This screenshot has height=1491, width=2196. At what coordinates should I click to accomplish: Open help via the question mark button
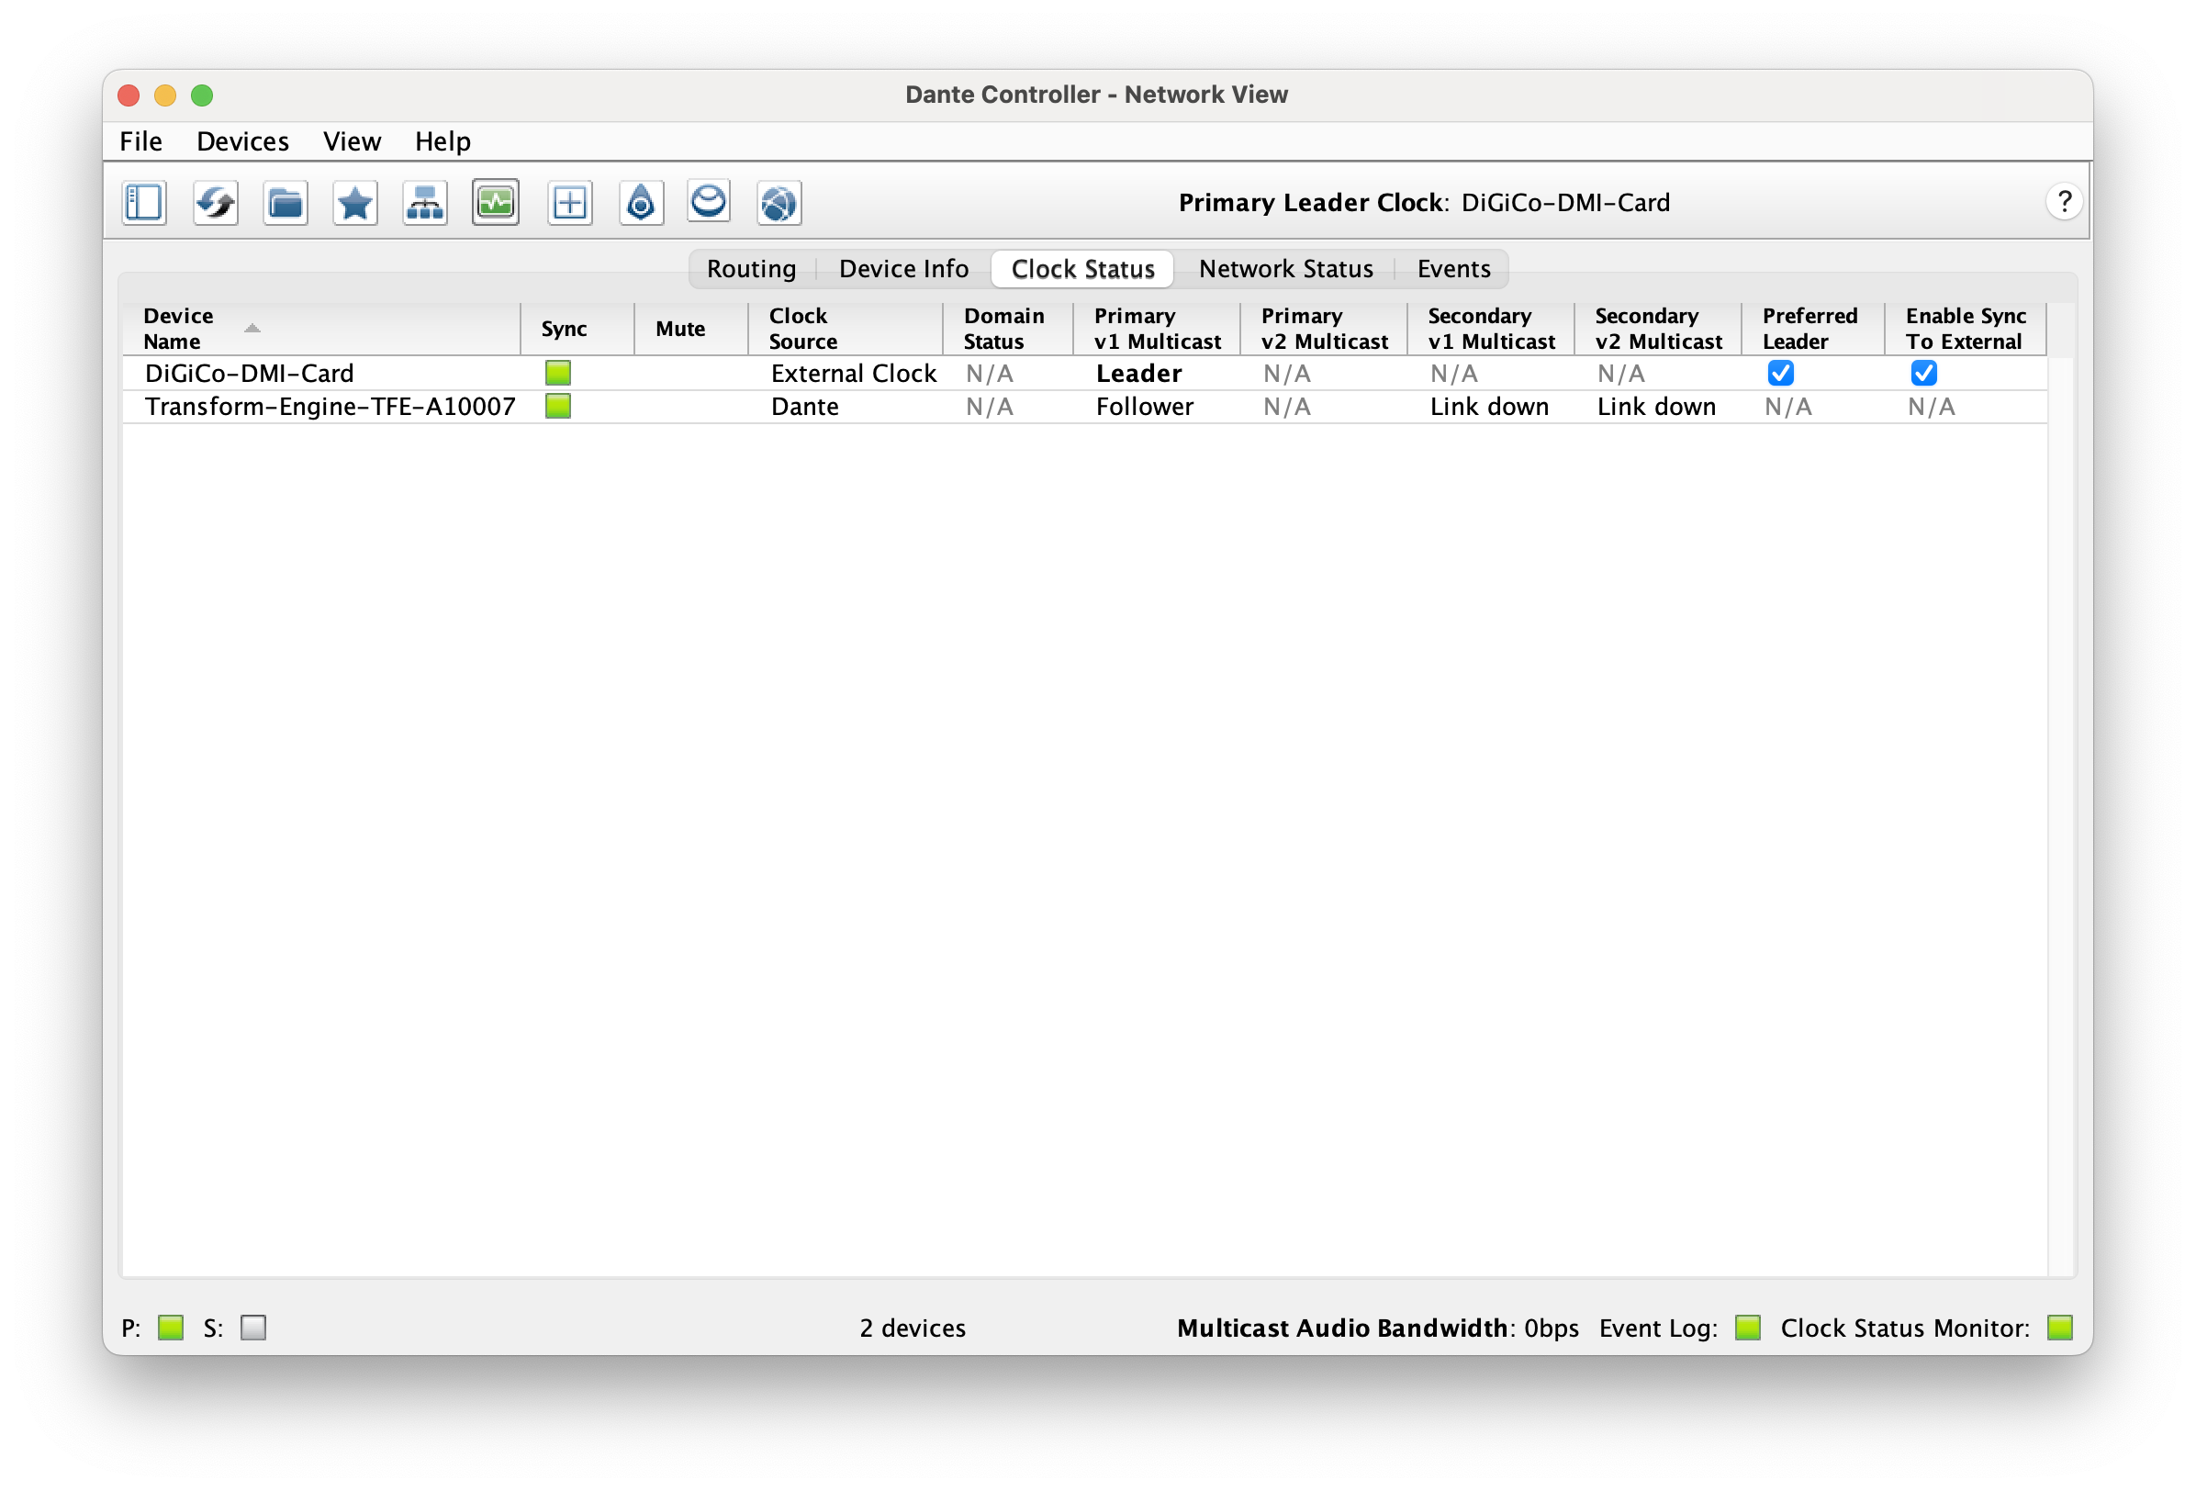2064,202
